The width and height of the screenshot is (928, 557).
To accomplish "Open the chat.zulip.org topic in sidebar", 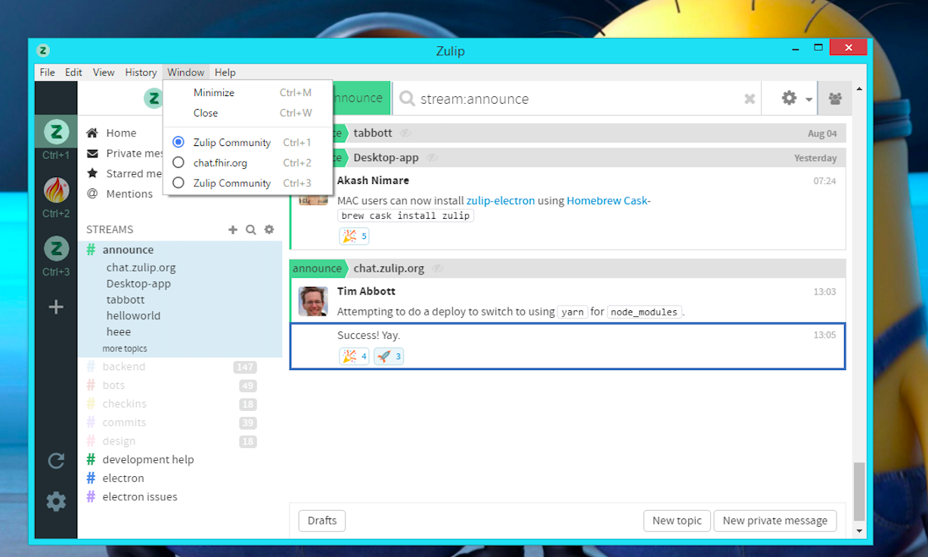I will point(141,267).
